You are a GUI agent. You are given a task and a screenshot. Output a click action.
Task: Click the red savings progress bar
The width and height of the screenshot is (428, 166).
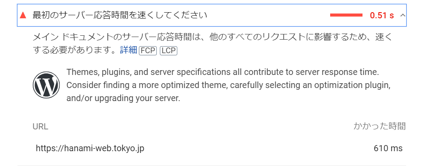[x=346, y=15]
